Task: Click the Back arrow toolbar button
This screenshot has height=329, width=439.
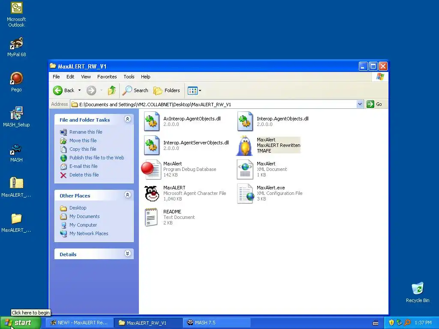Action: pos(63,90)
